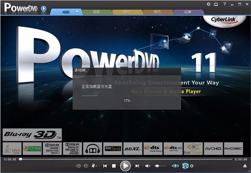Click the Dolby Headphone badge
251x173 pixels.
93,149
